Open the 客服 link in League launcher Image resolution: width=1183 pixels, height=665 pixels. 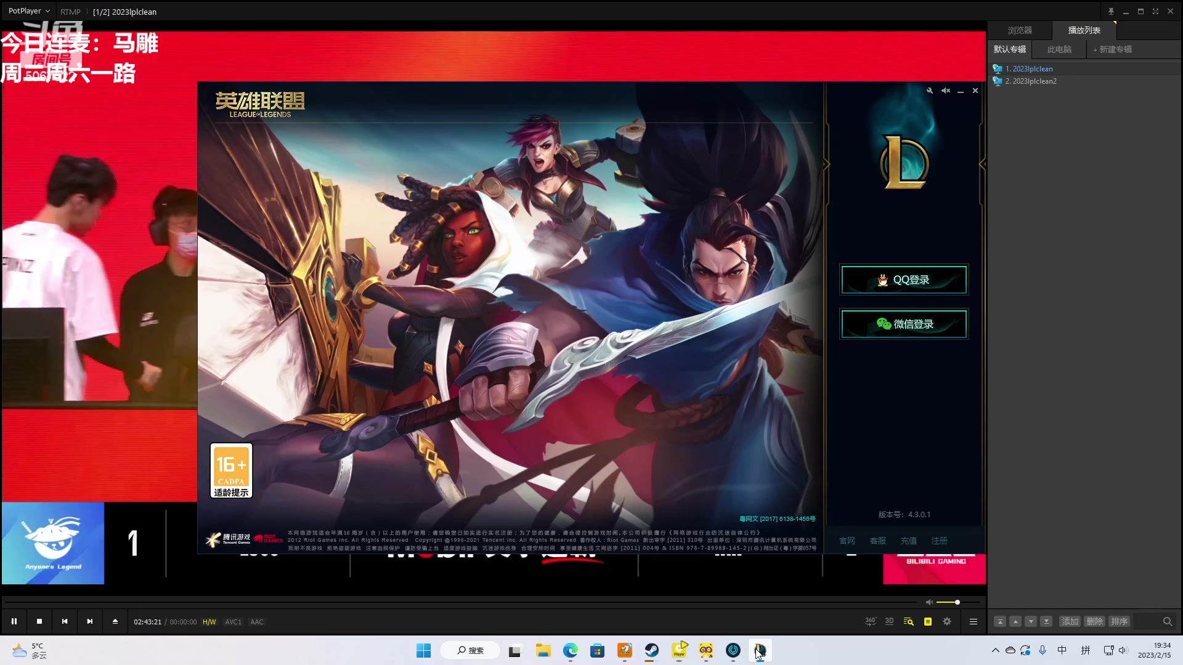pos(878,541)
